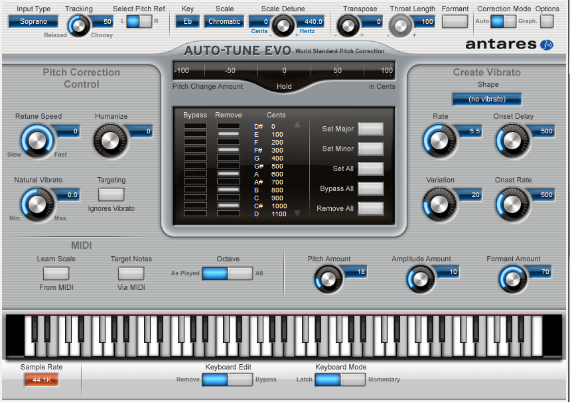Click the Set Minor button
The image size is (570, 402).
[371, 149]
